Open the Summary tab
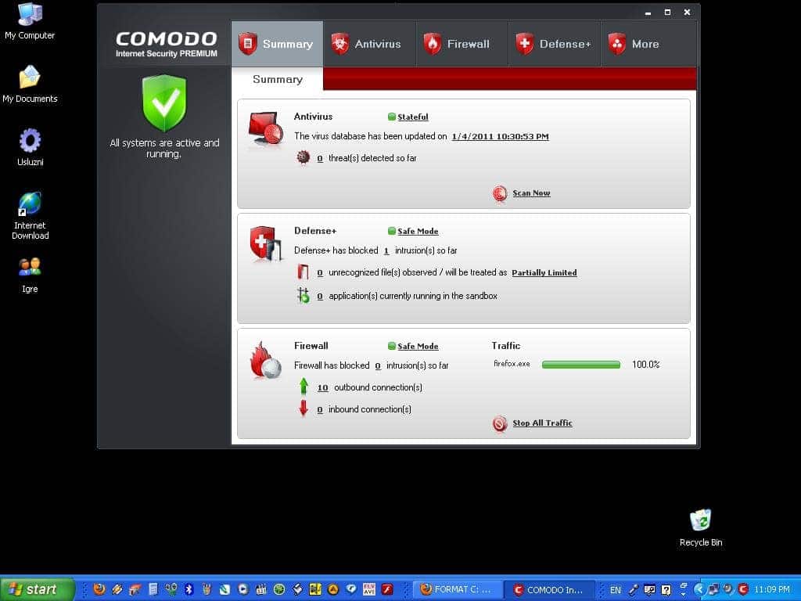 277,44
